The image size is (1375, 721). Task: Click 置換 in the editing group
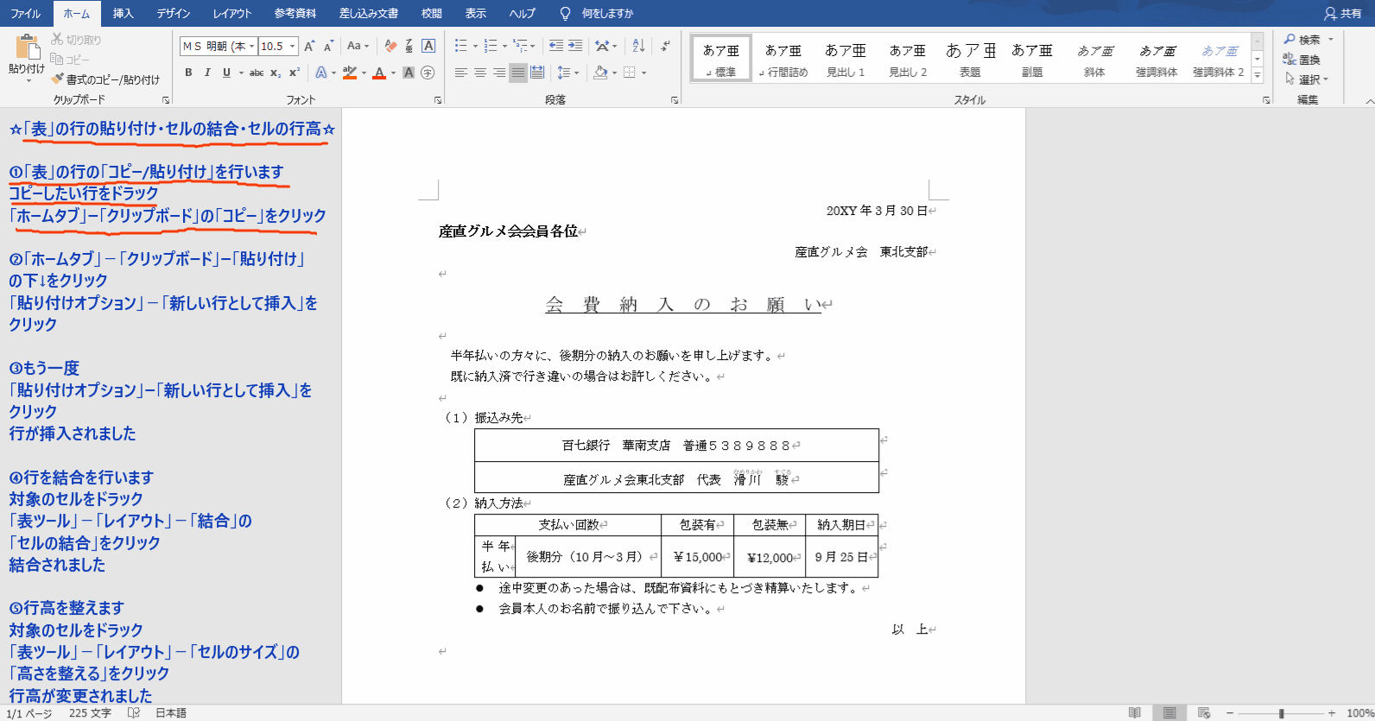1302,60
